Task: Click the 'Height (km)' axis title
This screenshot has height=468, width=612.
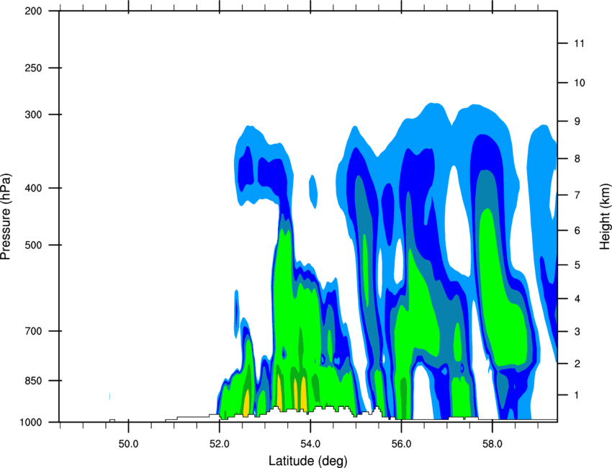Action: coord(605,216)
